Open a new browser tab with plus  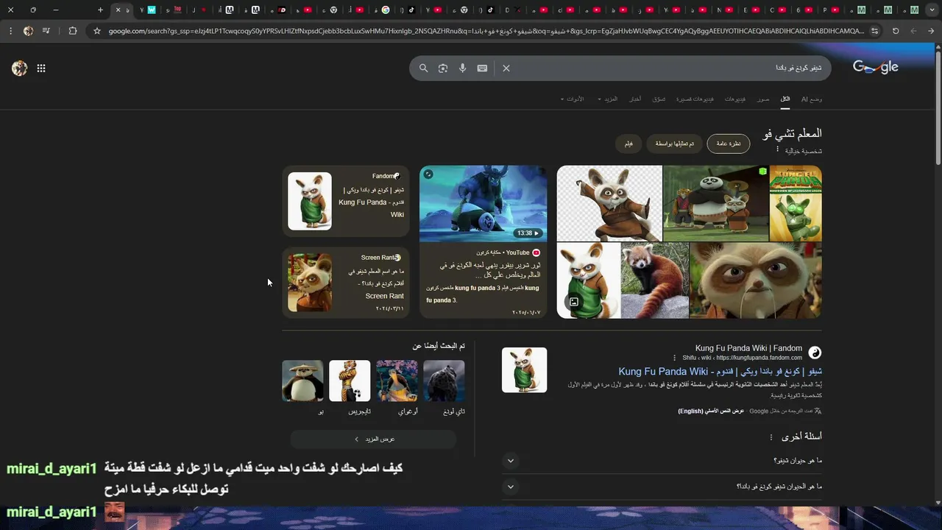[100, 10]
